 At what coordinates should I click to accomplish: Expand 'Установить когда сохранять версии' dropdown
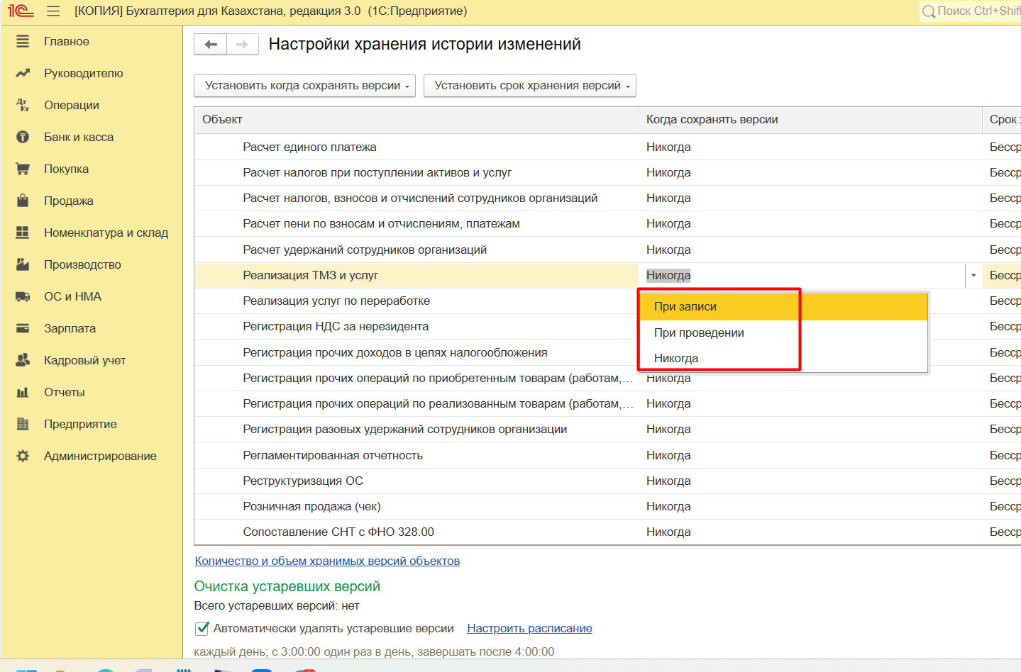[307, 86]
